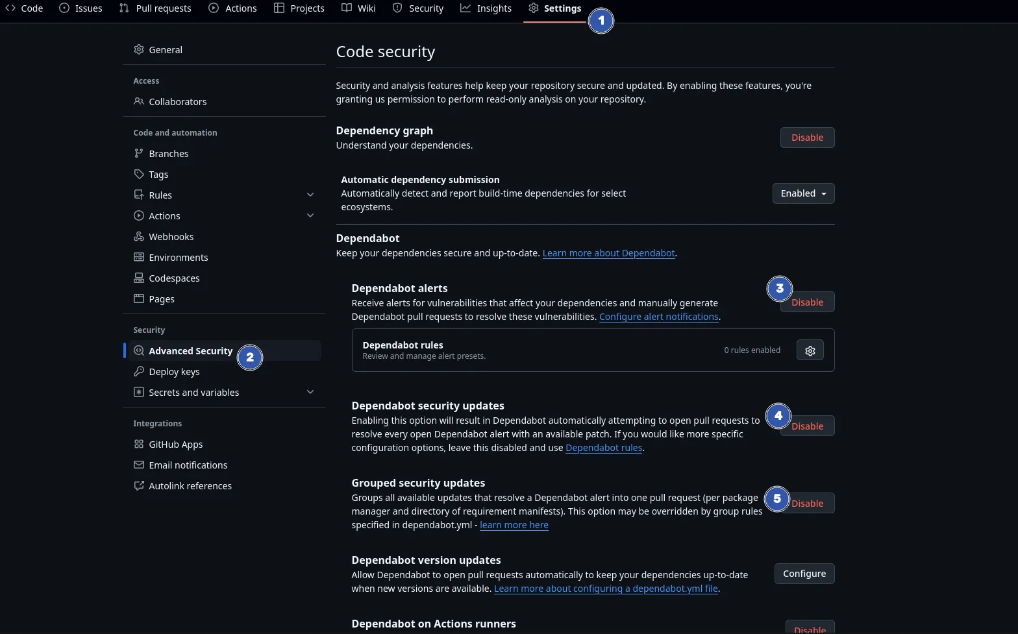Click Configure for Dependabot version updates

tap(804, 574)
